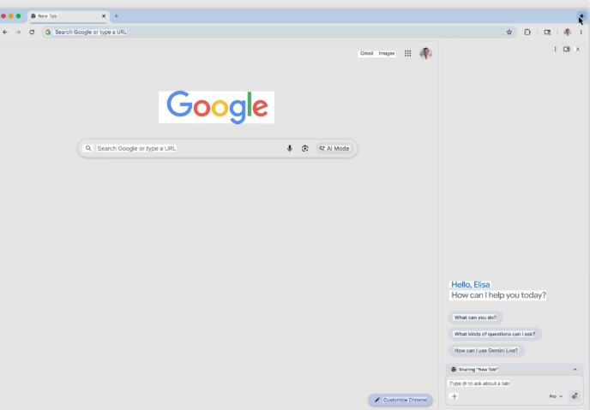Add an attachment with the plus icon
The height and width of the screenshot is (410, 590).
[x=455, y=396]
